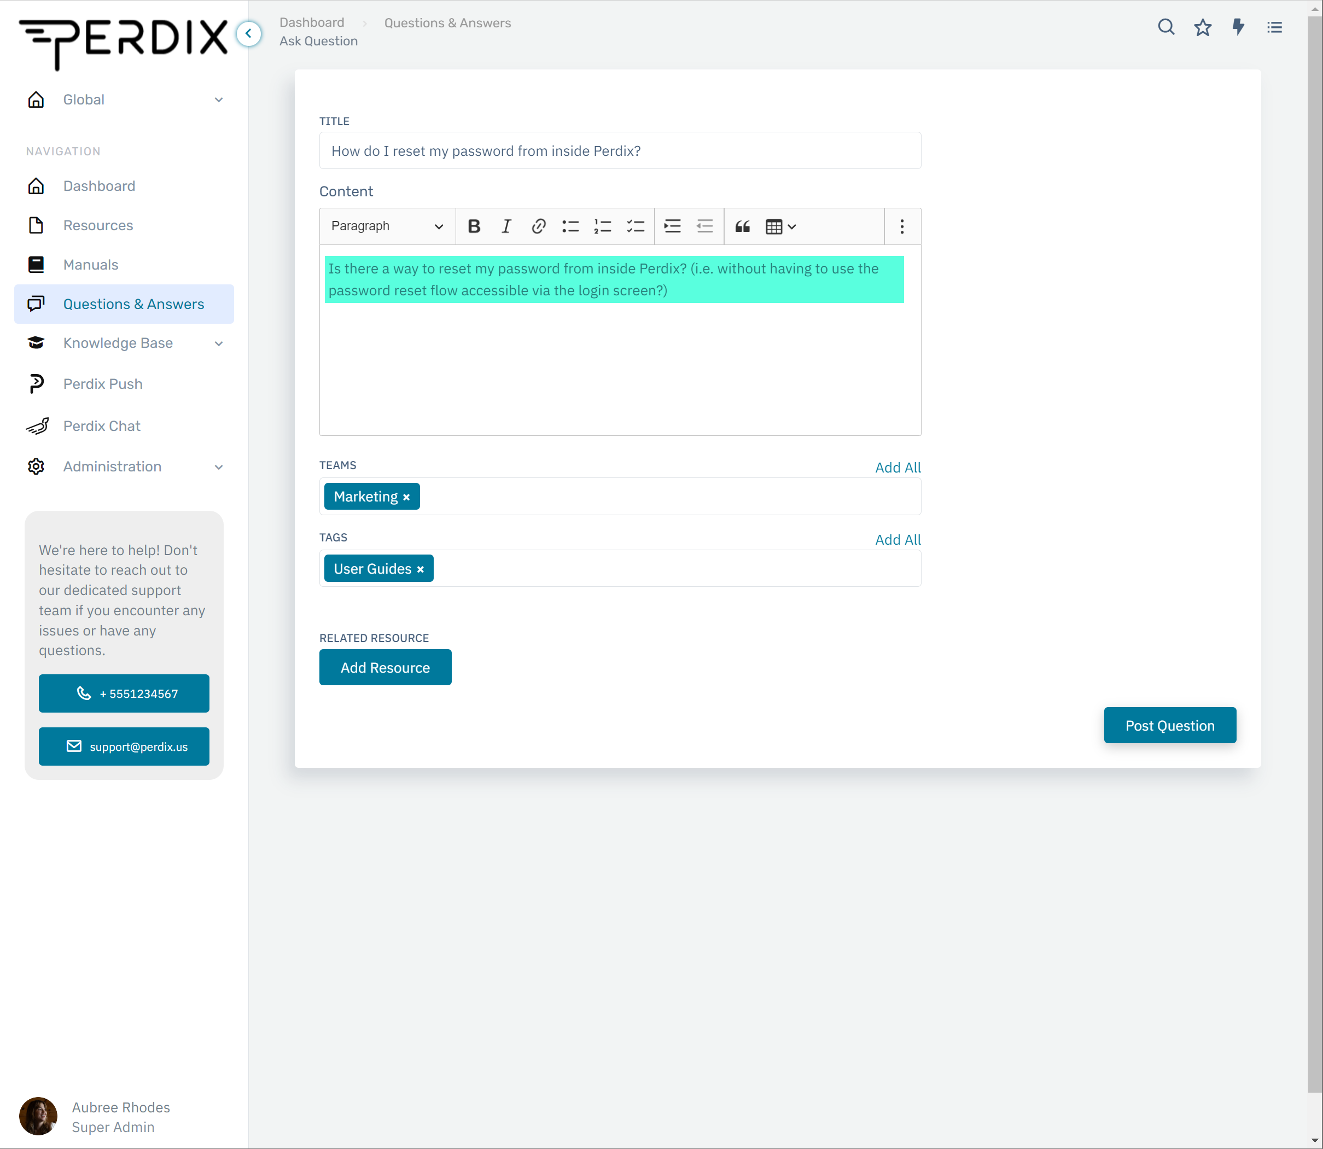Collapse the sidebar with arrow button
Image resolution: width=1323 pixels, height=1149 pixels.
tap(248, 33)
